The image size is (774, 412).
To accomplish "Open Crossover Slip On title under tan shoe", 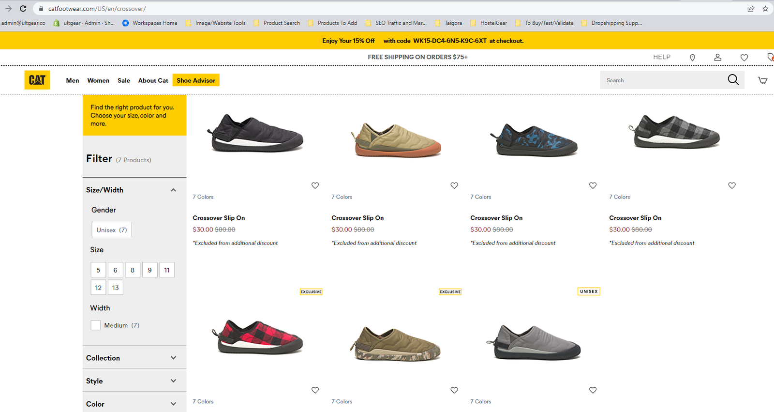I will click(357, 218).
